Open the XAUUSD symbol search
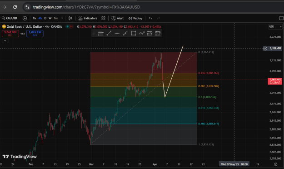The image size is (284, 169). [x=10, y=18]
